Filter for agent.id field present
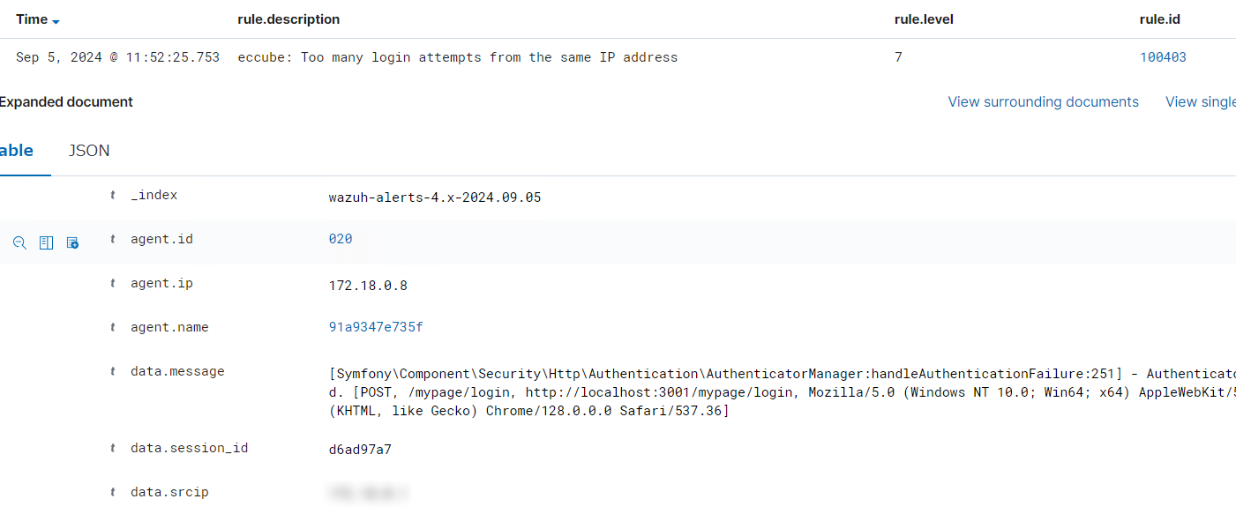 point(73,242)
